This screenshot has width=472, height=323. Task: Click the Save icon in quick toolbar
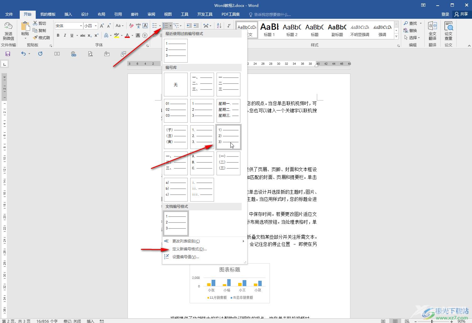point(8,54)
